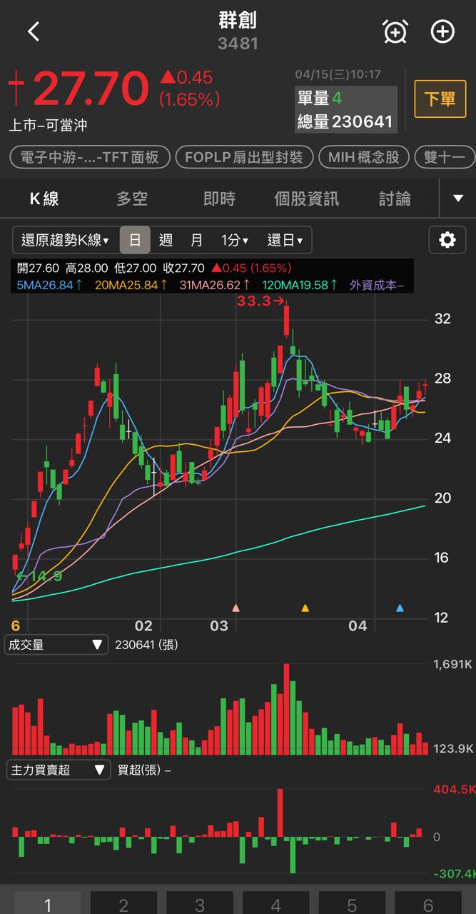Switch to 月 monthly period

tap(196, 241)
